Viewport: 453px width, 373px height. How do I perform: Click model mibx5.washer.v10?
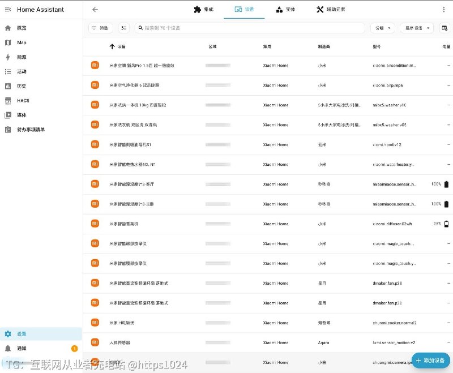(x=390, y=105)
